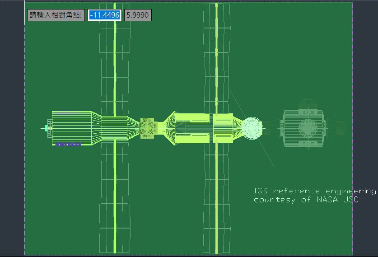Viewport: 378px width, 257px height.
Task: Click the 'ISS reference engineering' text line
Action: (x=315, y=191)
